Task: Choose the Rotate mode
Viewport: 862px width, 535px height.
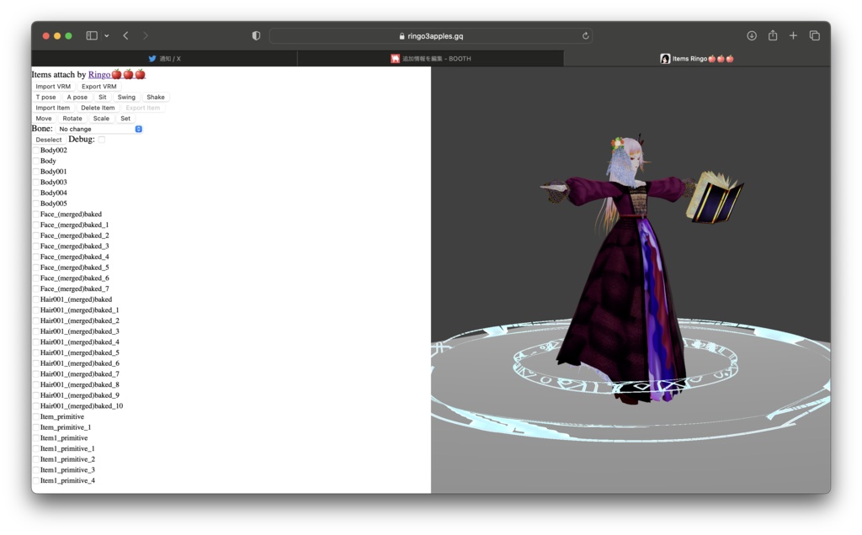Action: 72,119
